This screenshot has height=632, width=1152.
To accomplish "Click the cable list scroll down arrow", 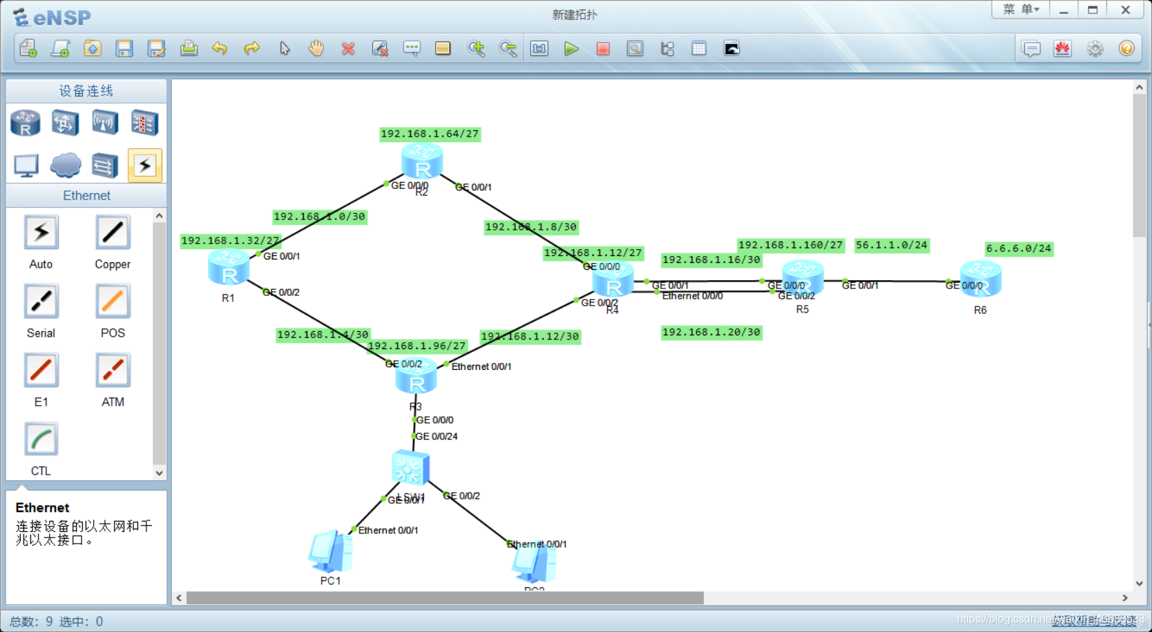I will pyautogui.click(x=160, y=473).
